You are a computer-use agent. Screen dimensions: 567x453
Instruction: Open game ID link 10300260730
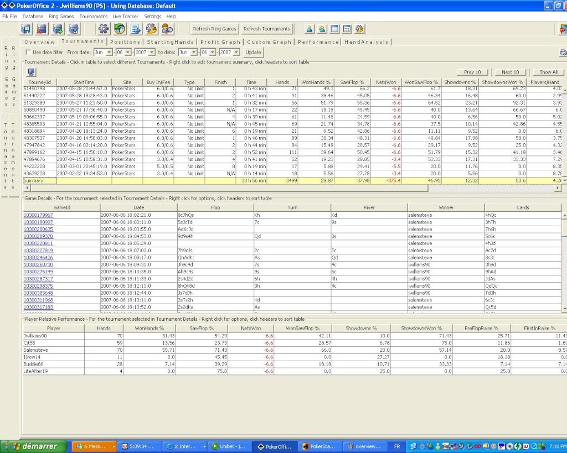pos(38,265)
